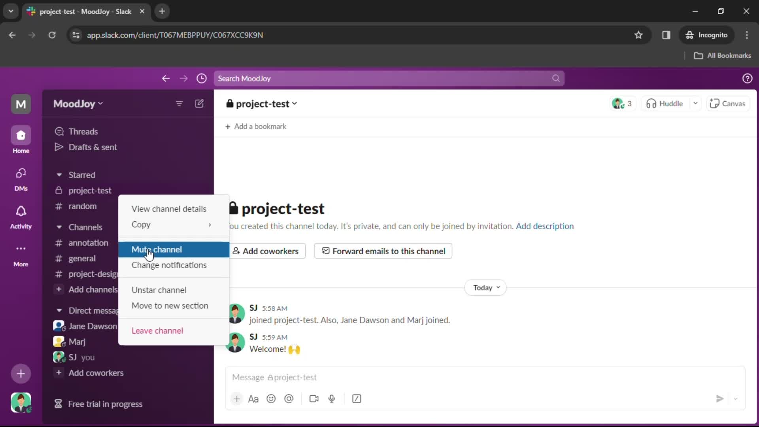
Task: Insert a mention with the @ icon
Action: click(x=289, y=399)
